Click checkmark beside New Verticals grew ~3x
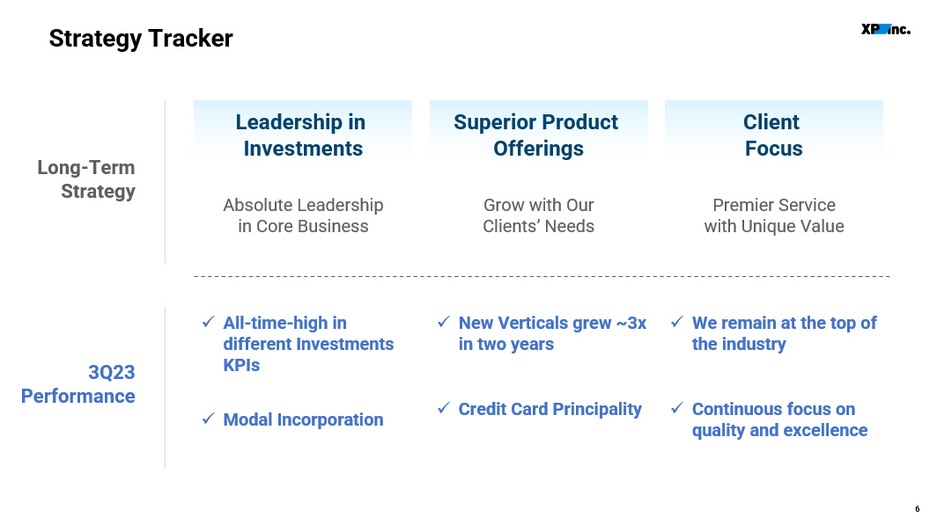The height and width of the screenshot is (525, 937). [444, 322]
